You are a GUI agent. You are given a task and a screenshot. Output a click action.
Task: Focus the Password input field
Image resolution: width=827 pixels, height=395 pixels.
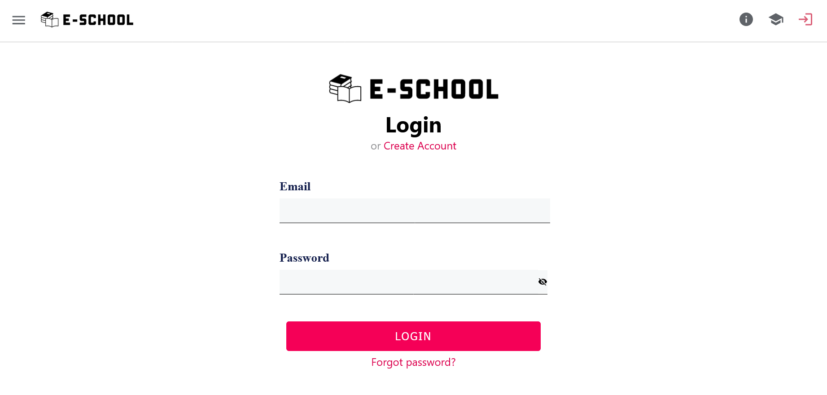[x=406, y=281]
